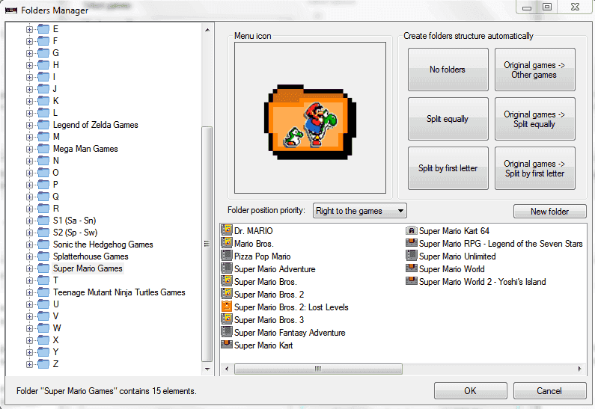Expand the Sonic the Hedgehog Games node
This screenshot has width=595, height=409.
point(29,245)
